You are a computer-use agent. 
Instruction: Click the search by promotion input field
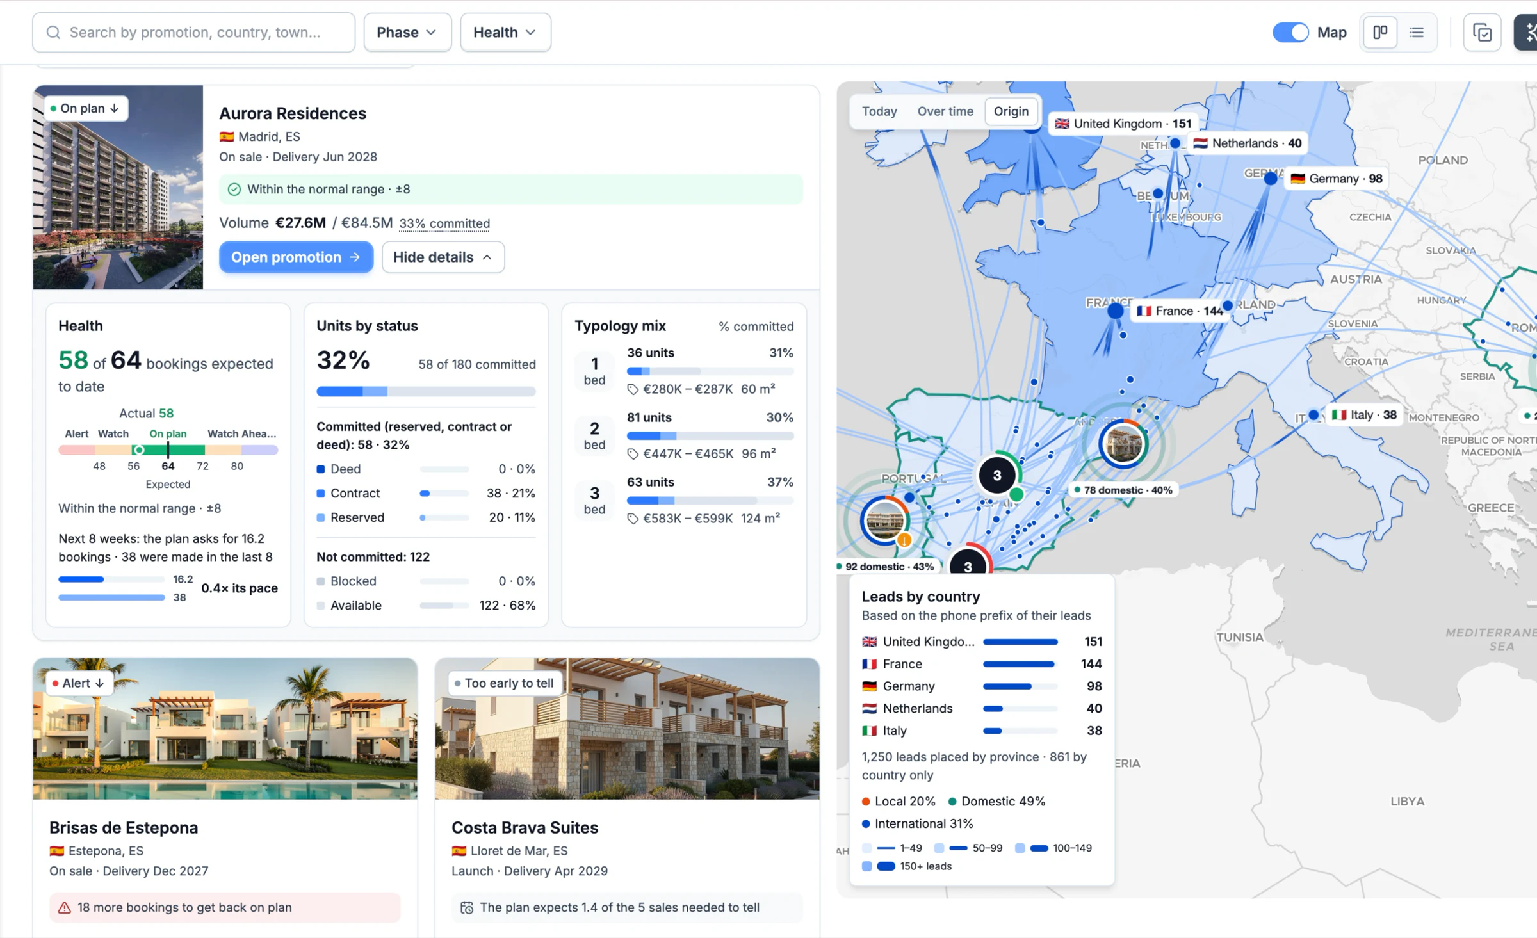coord(193,33)
